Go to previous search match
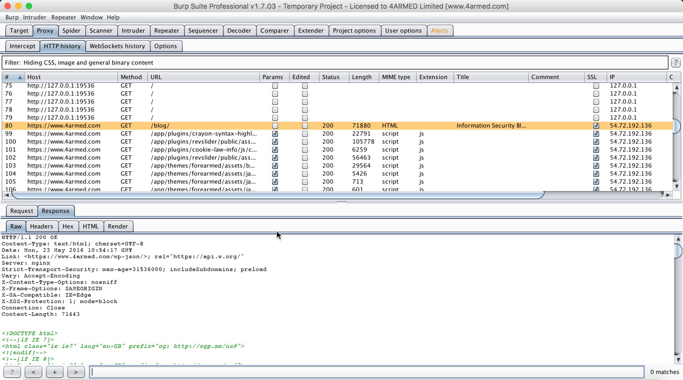 coord(33,372)
